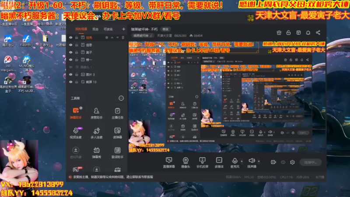The height and width of the screenshot is (197, 350).
Task: Hide the 盒子 layer with its eye icon
Action: pyautogui.click(x=70, y=52)
